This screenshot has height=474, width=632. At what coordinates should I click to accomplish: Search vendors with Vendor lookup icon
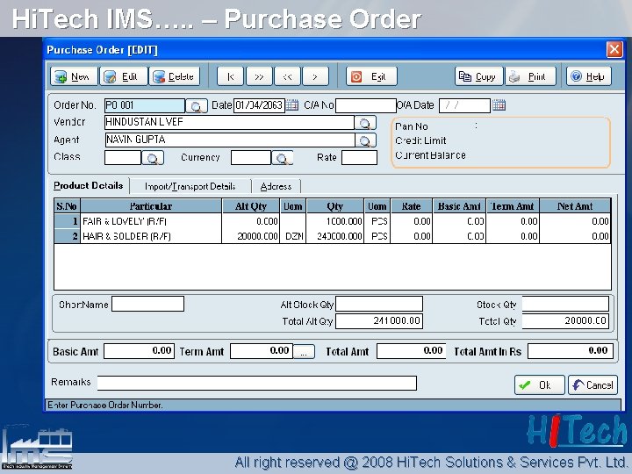pyautogui.click(x=365, y=123)
